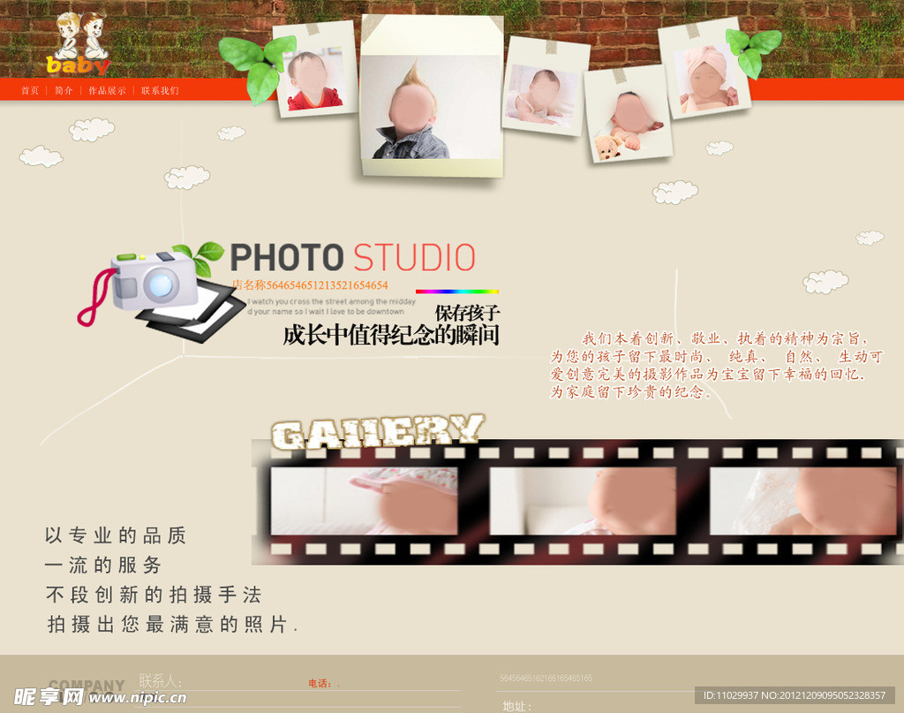Click the GALLERY title graphic
The image size is (904, 713).
377,430
